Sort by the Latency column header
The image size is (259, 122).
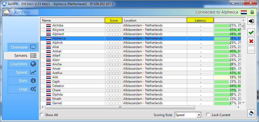coord(200,21)
